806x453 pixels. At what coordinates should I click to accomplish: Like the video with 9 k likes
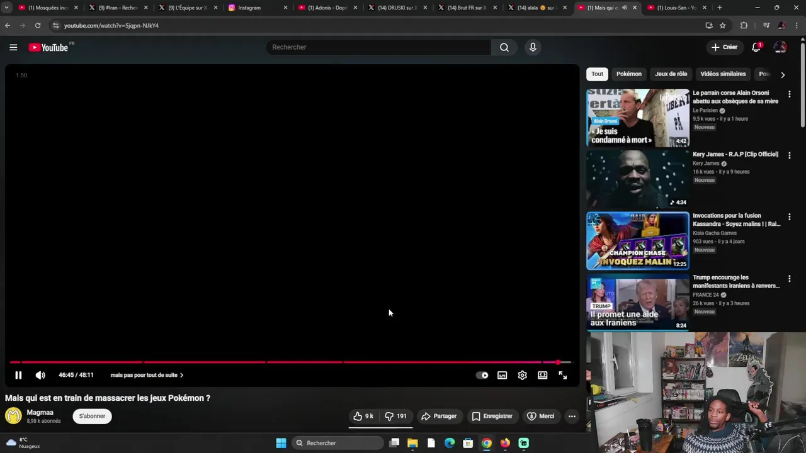point(363,416)
